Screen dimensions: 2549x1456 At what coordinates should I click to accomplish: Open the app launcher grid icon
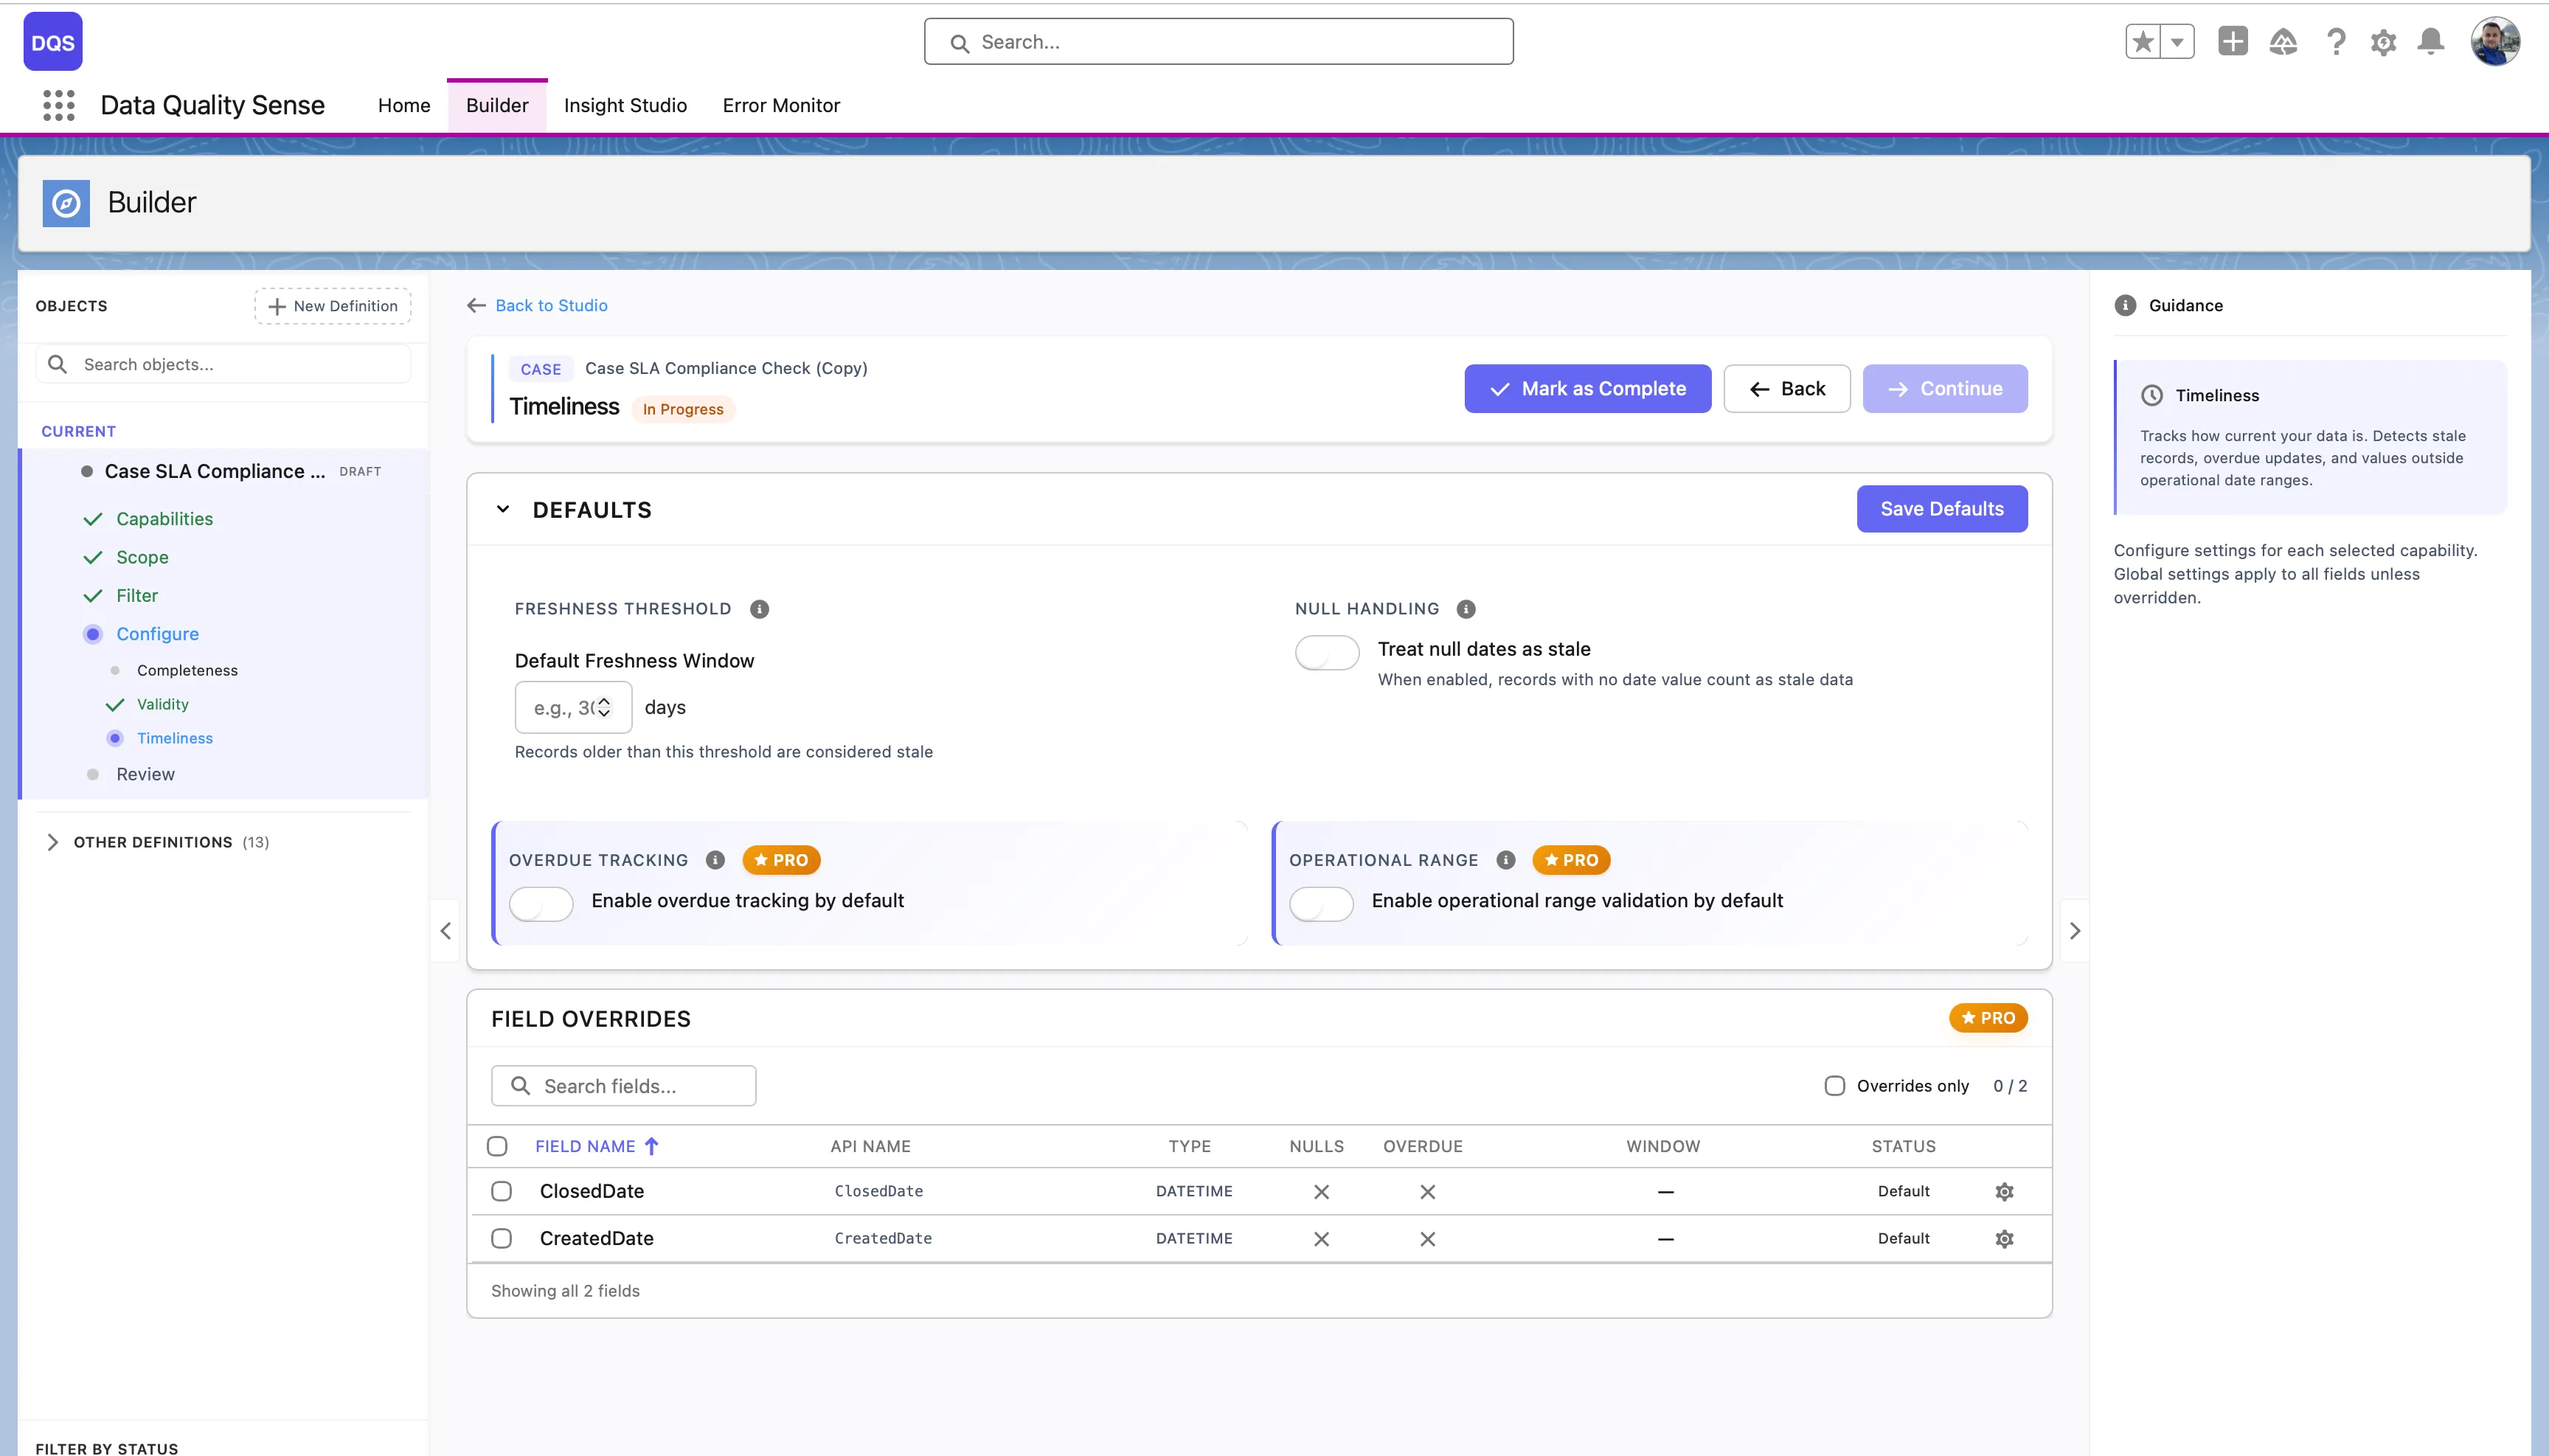59,105
